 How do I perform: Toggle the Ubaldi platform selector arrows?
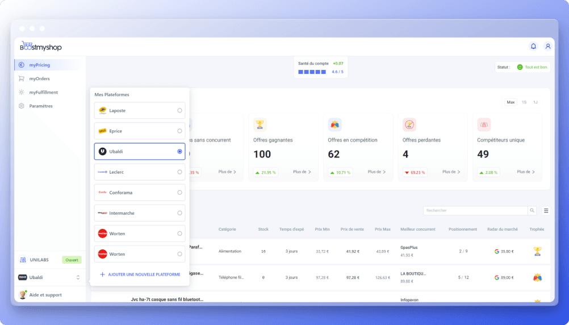pos(78,277)
